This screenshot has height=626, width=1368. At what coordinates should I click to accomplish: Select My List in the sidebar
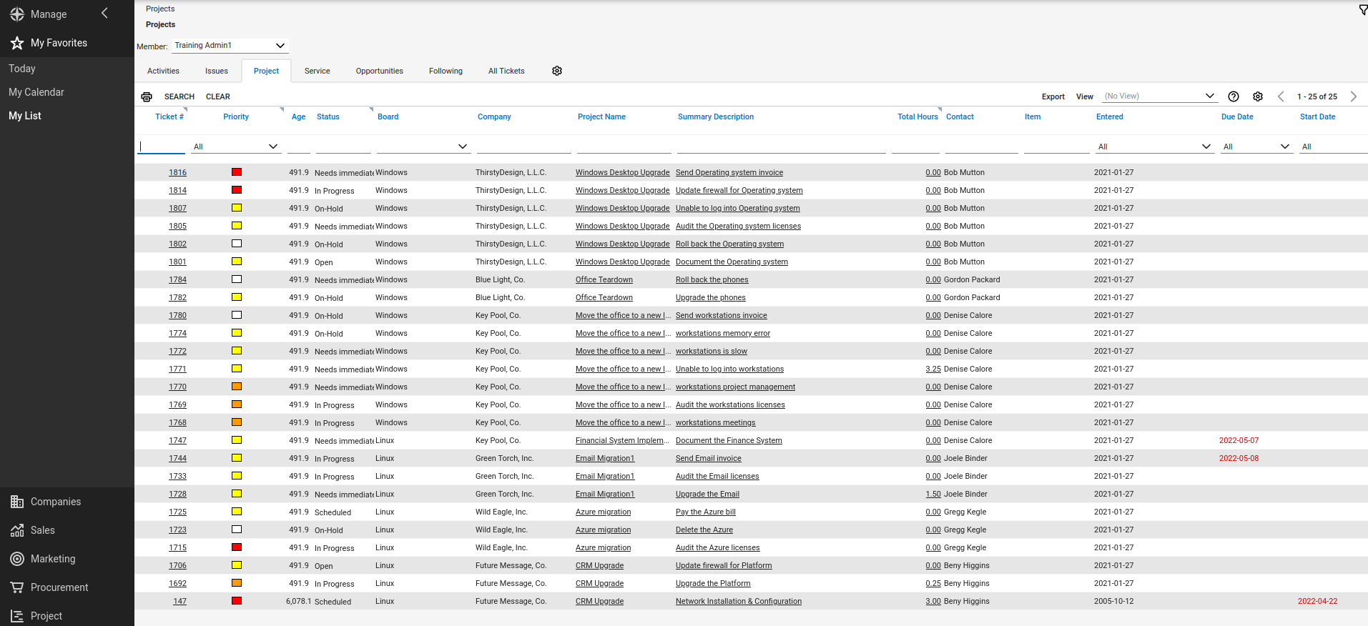pos(25,116)
